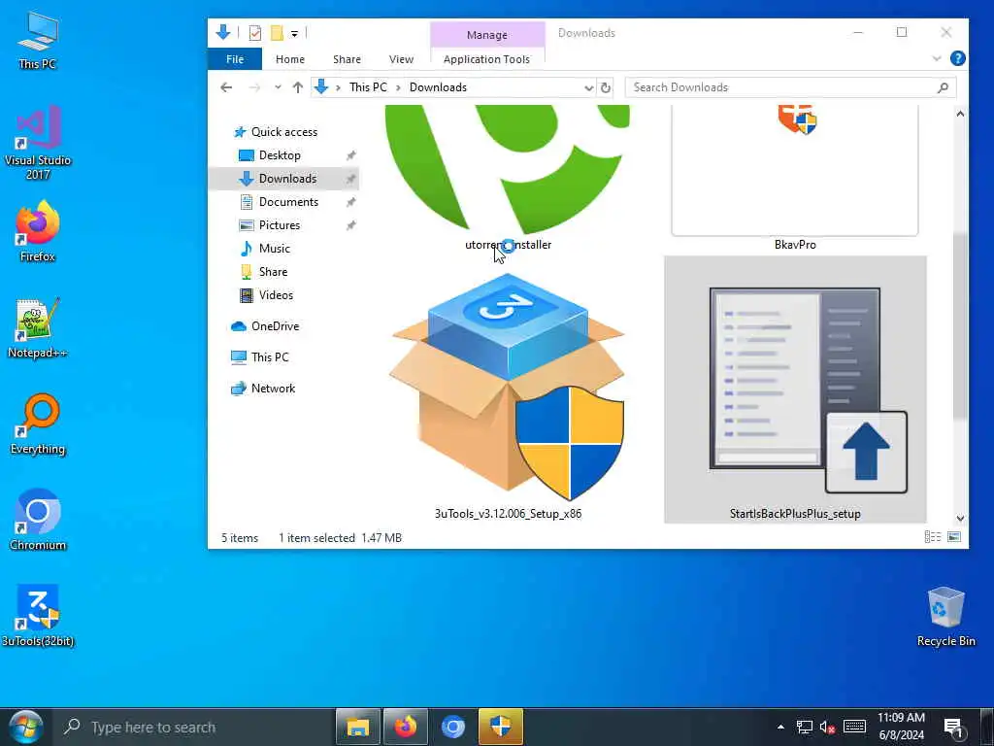Open Recycle Bin on desktop
Viewport: 994px width, 746px height.
click(x=945, y=617)
